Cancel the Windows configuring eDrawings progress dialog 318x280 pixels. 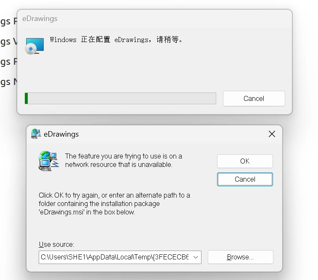pos(254,98)
